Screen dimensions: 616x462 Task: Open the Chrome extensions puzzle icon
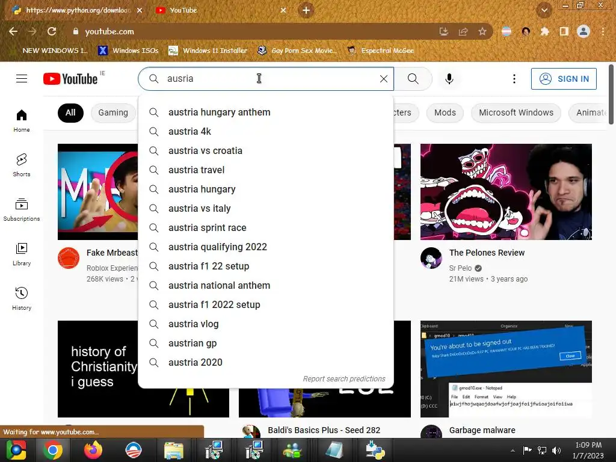coord(544,31)
